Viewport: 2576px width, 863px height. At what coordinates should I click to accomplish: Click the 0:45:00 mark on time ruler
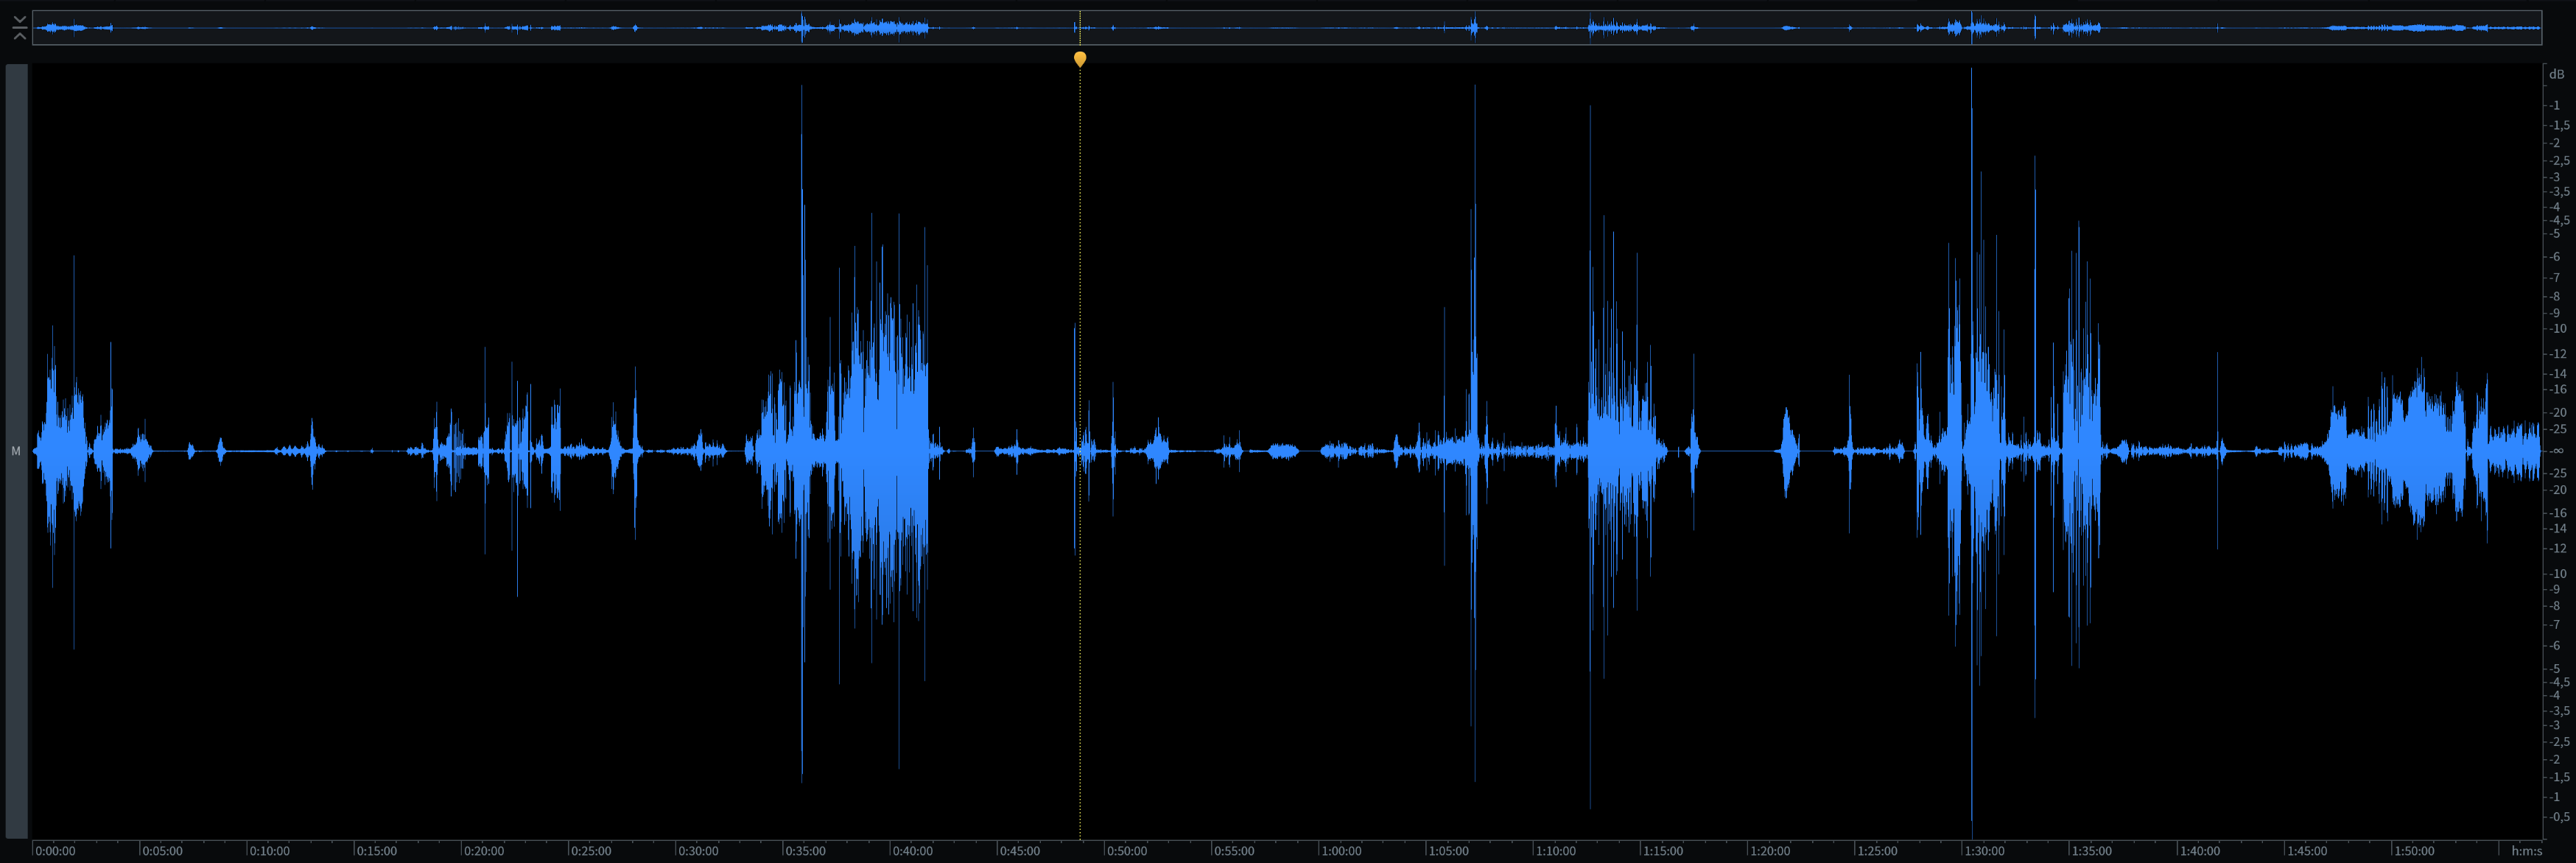(x=1020, y=851)
